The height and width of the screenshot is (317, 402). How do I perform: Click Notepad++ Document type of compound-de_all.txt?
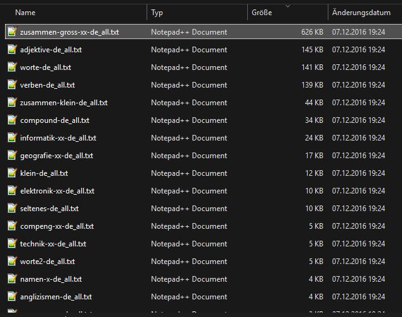[189, 120]
